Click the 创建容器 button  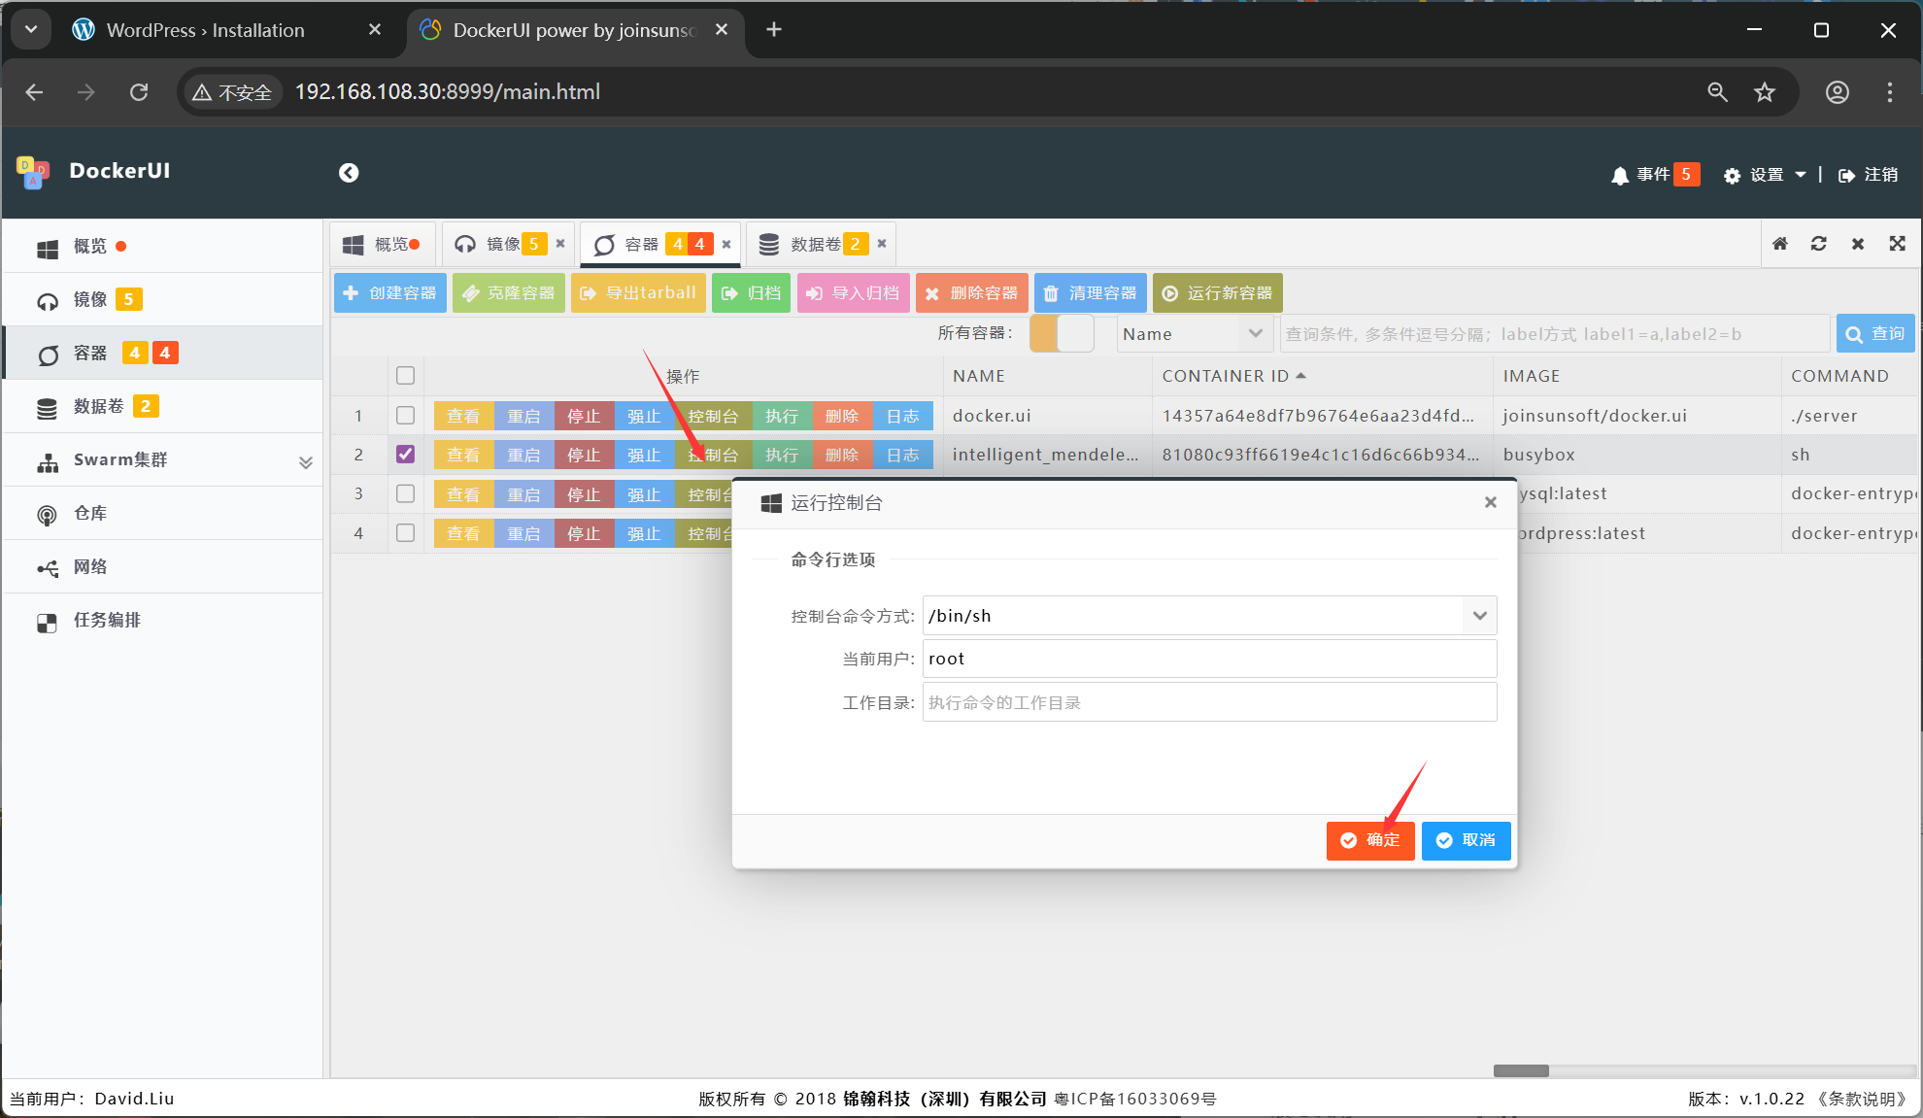[390, 293]
